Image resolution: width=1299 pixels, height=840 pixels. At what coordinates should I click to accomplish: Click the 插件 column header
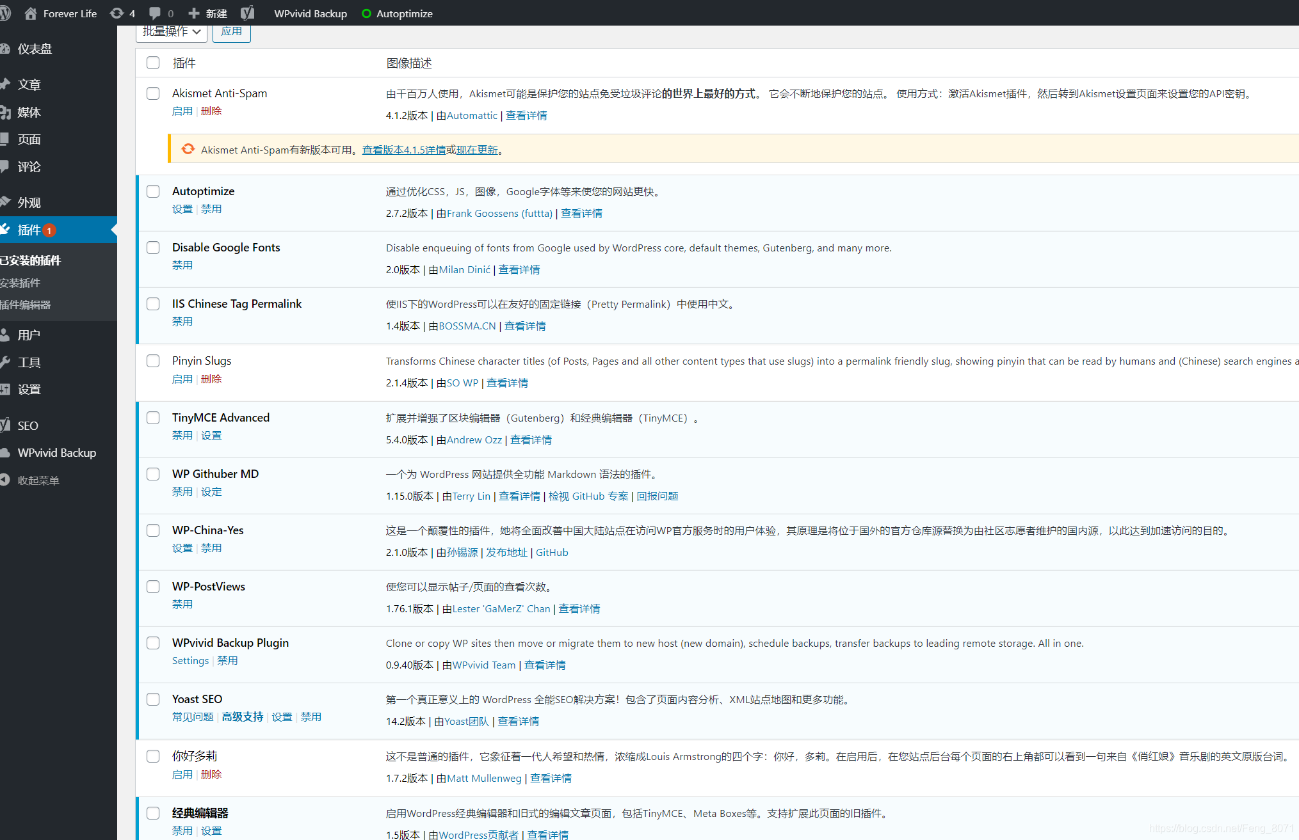tap(184, 63)
